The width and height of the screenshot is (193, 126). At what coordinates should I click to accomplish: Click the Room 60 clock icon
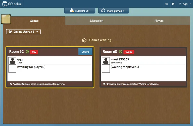pos(121,52)
